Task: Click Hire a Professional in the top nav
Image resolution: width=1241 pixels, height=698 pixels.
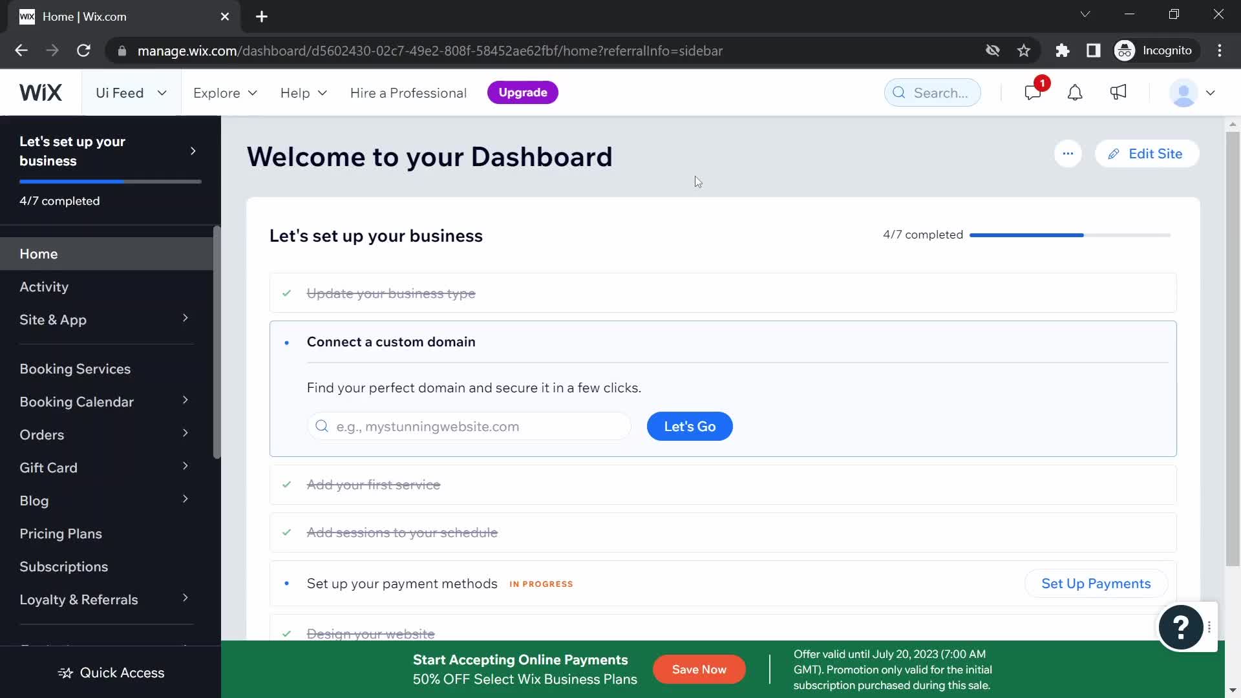Action: click(x=408, y=93)
